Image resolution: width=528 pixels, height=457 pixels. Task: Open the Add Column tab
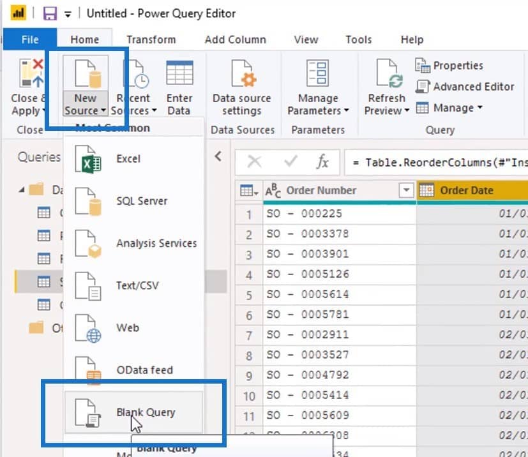click(x=236, y=40)
